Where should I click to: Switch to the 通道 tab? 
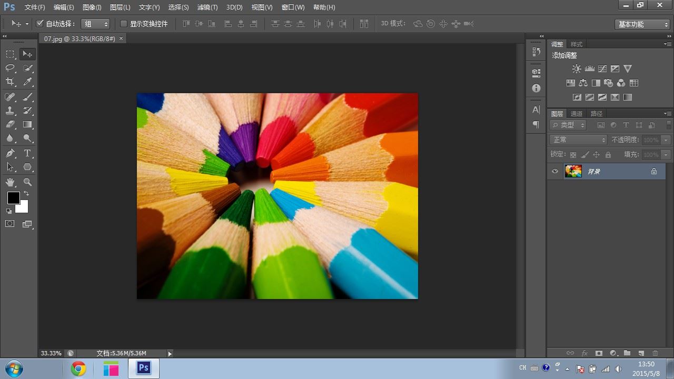click(x=577, y=114)
